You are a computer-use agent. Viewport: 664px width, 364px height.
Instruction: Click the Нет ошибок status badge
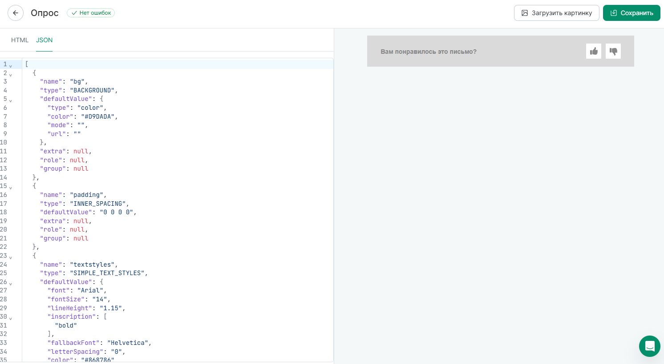point(91,13)
